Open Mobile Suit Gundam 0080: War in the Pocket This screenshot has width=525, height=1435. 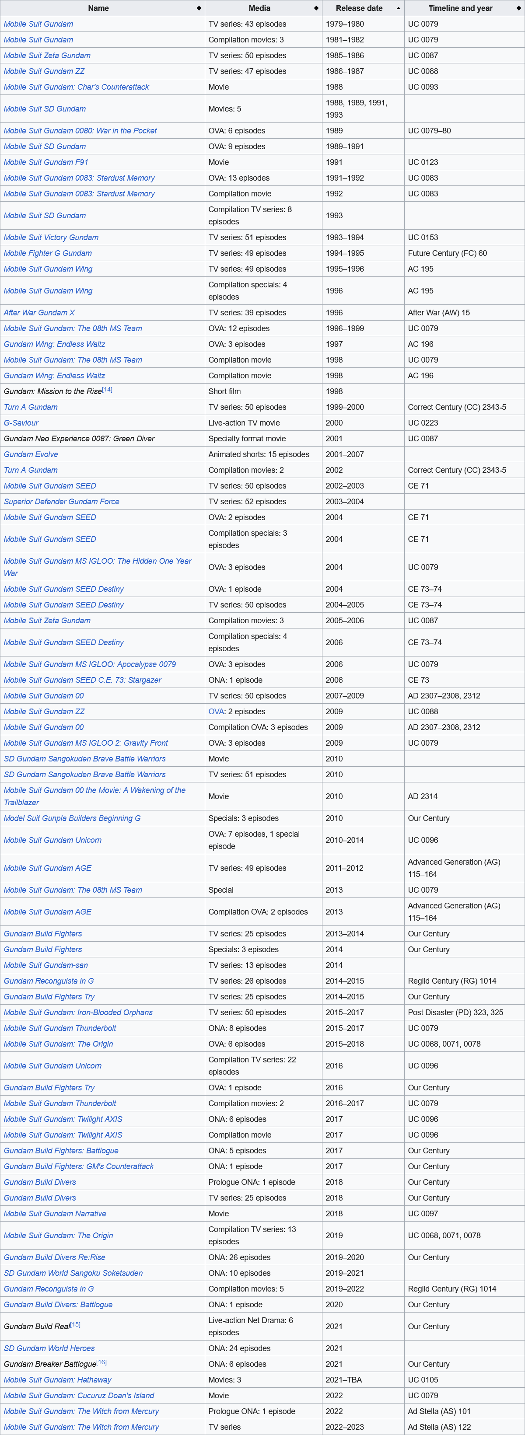click(80, 131)
